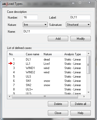Open the Subnature dropdown

pyautogui.click(x=78, y=25)
